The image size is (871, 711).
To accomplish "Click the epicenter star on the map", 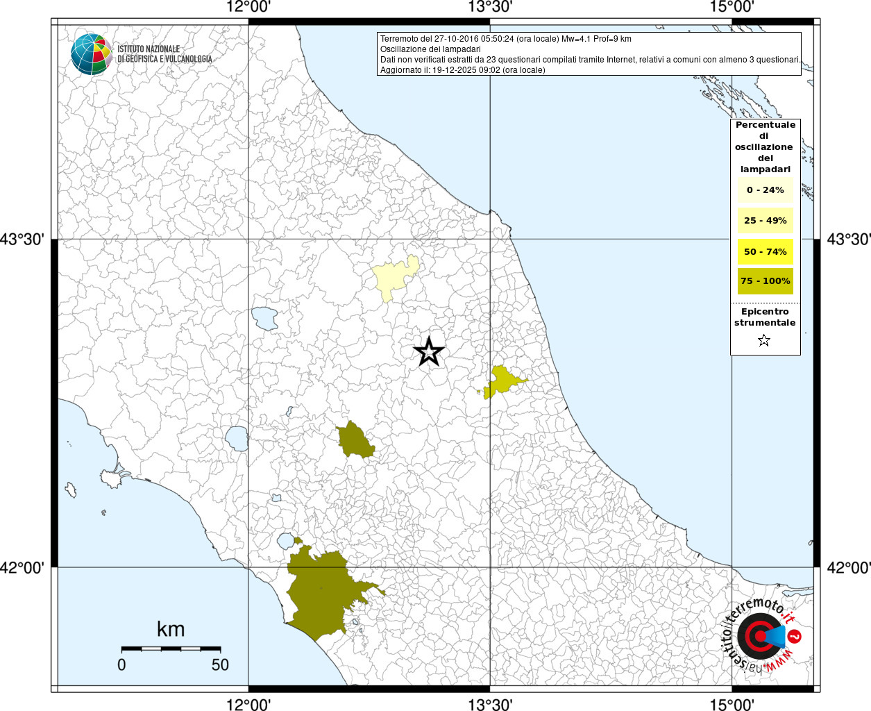I will click(x=429, y=352).
